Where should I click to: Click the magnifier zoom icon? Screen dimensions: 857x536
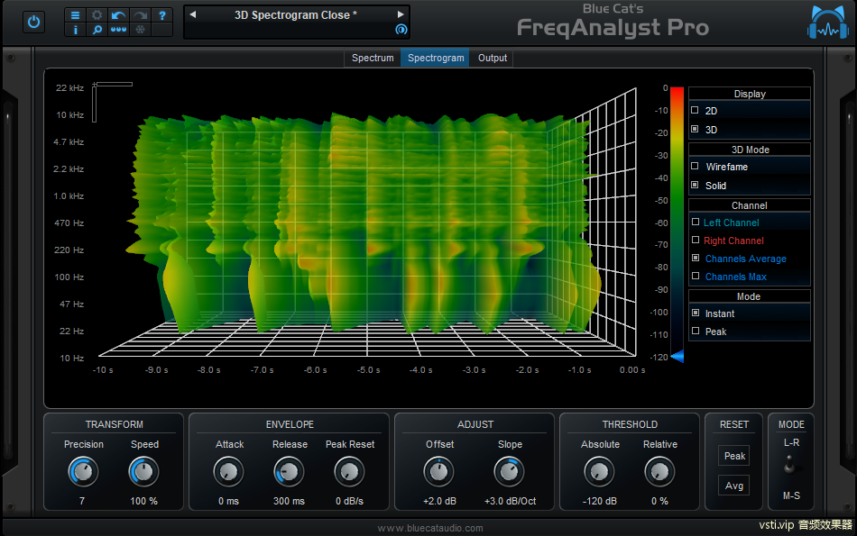pos(97,30)
